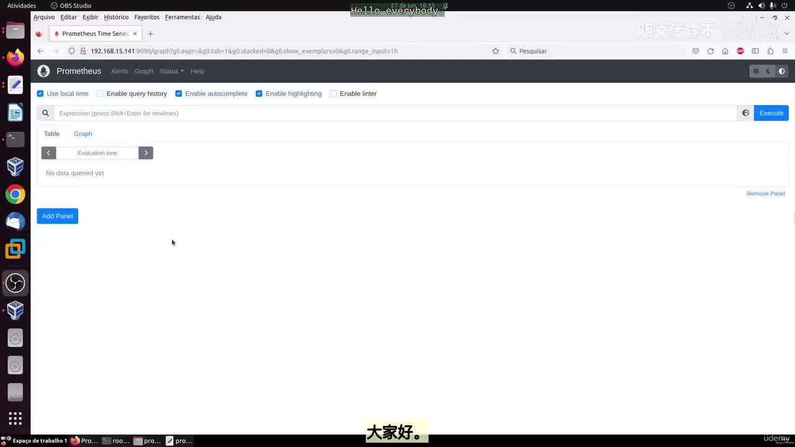Open the Atividades overview
The image size is (795, 447).
[x=22, y=6]
